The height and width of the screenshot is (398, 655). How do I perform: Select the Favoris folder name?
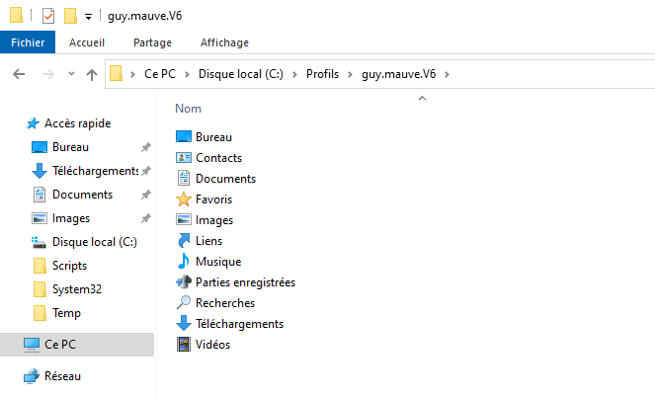(213, 199)
